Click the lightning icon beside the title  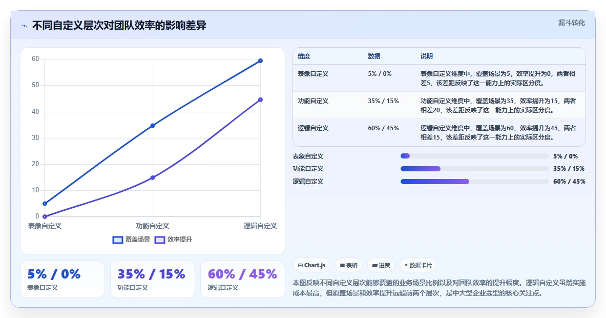click(25, 26)
